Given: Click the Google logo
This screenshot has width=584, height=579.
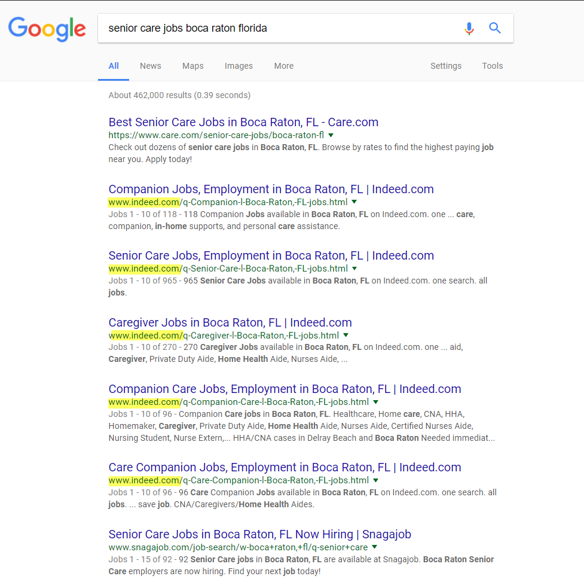Looking at the screenshot, I should click(47, 29).
